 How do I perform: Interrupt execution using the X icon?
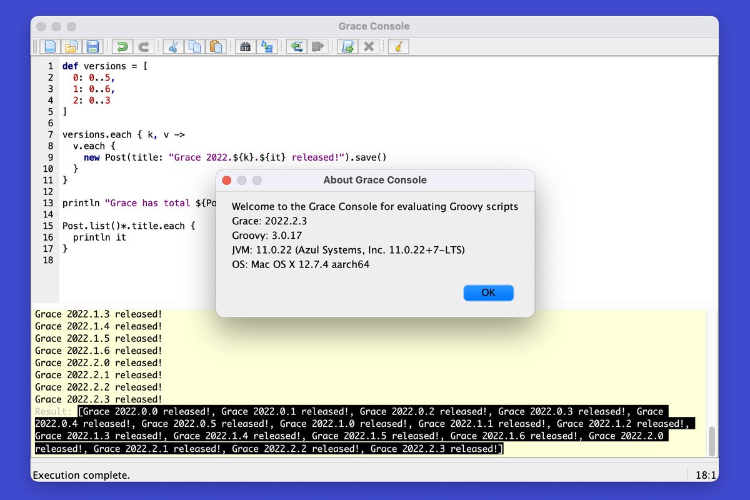[369, 46]
